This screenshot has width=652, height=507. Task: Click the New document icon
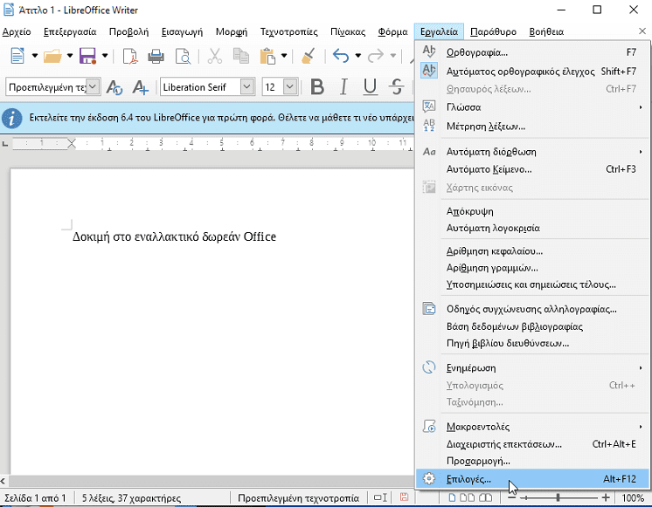point(17,56)
